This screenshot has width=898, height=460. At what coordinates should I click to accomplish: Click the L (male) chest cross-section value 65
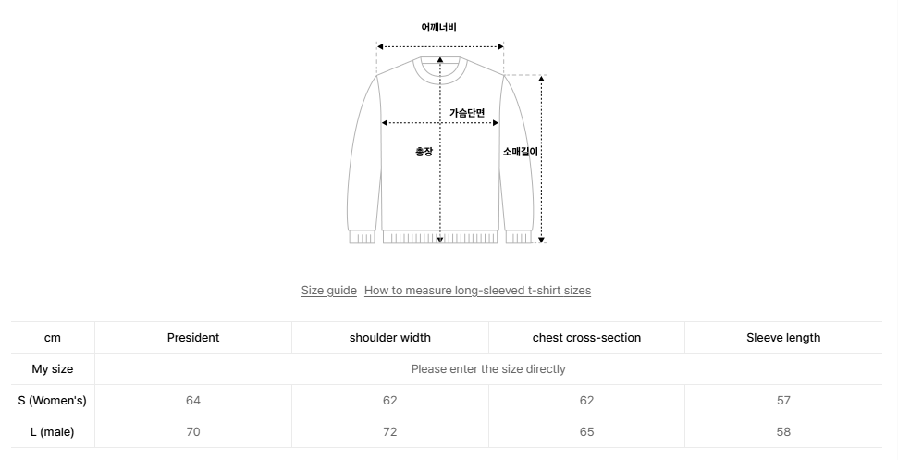tap(586, 432)
